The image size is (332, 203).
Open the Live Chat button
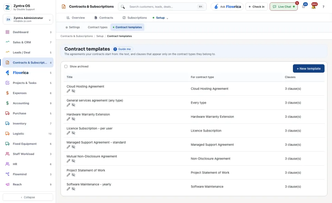284,7
